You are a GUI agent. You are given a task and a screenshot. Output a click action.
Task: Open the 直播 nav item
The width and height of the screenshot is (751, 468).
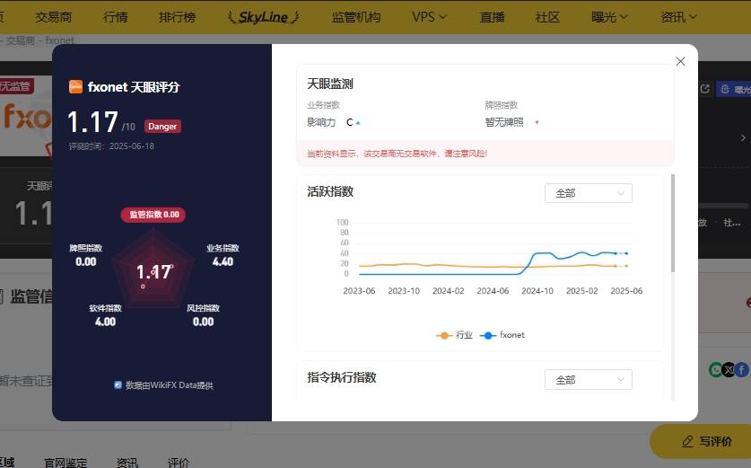click(492, 17)
